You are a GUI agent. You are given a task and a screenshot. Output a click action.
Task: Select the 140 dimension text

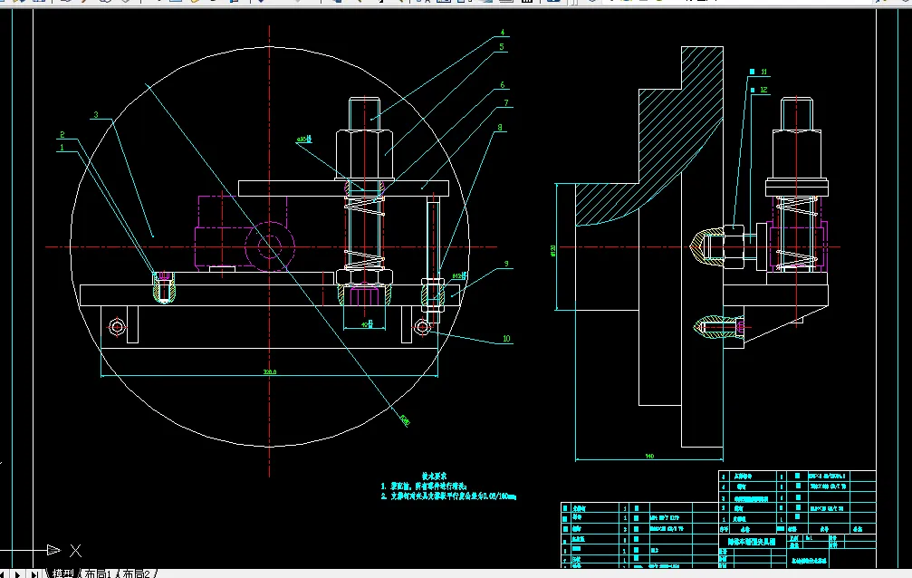tap(649, 457)
